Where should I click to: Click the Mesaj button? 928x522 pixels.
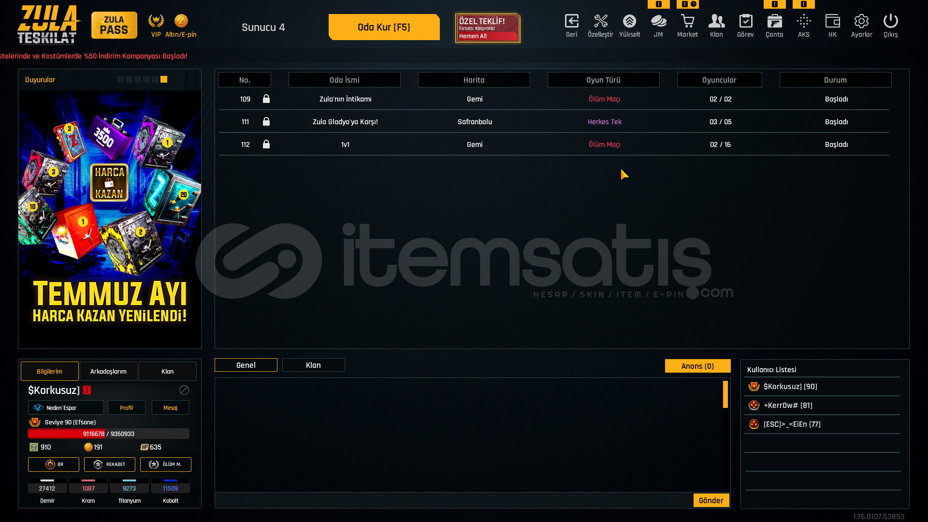[x=171, y=407]
